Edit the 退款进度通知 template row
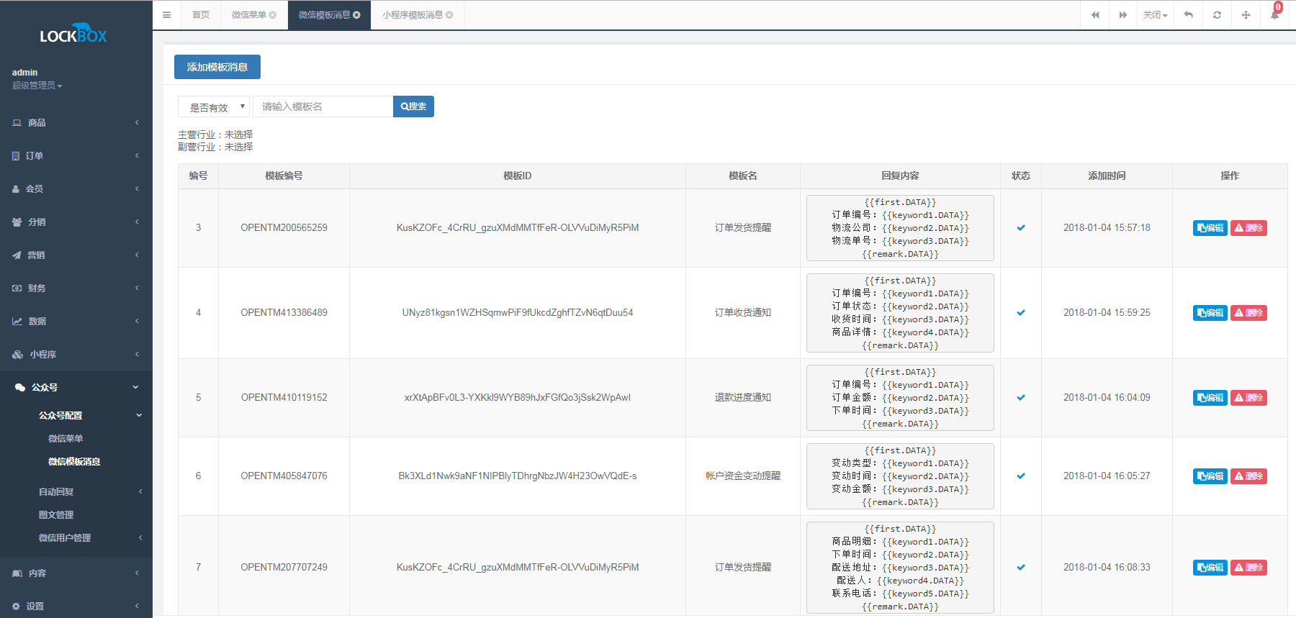Screen dimensions: 1296x618 (1210, 398)
